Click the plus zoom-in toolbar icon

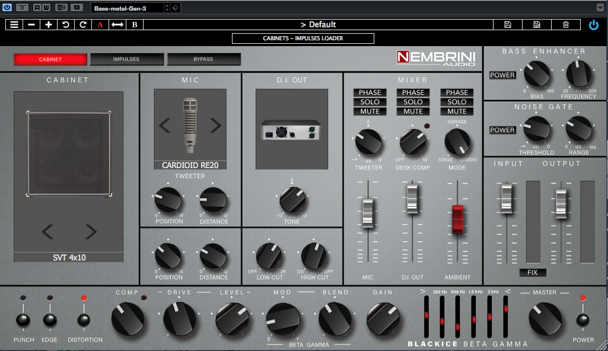click(x=49, y=24)
